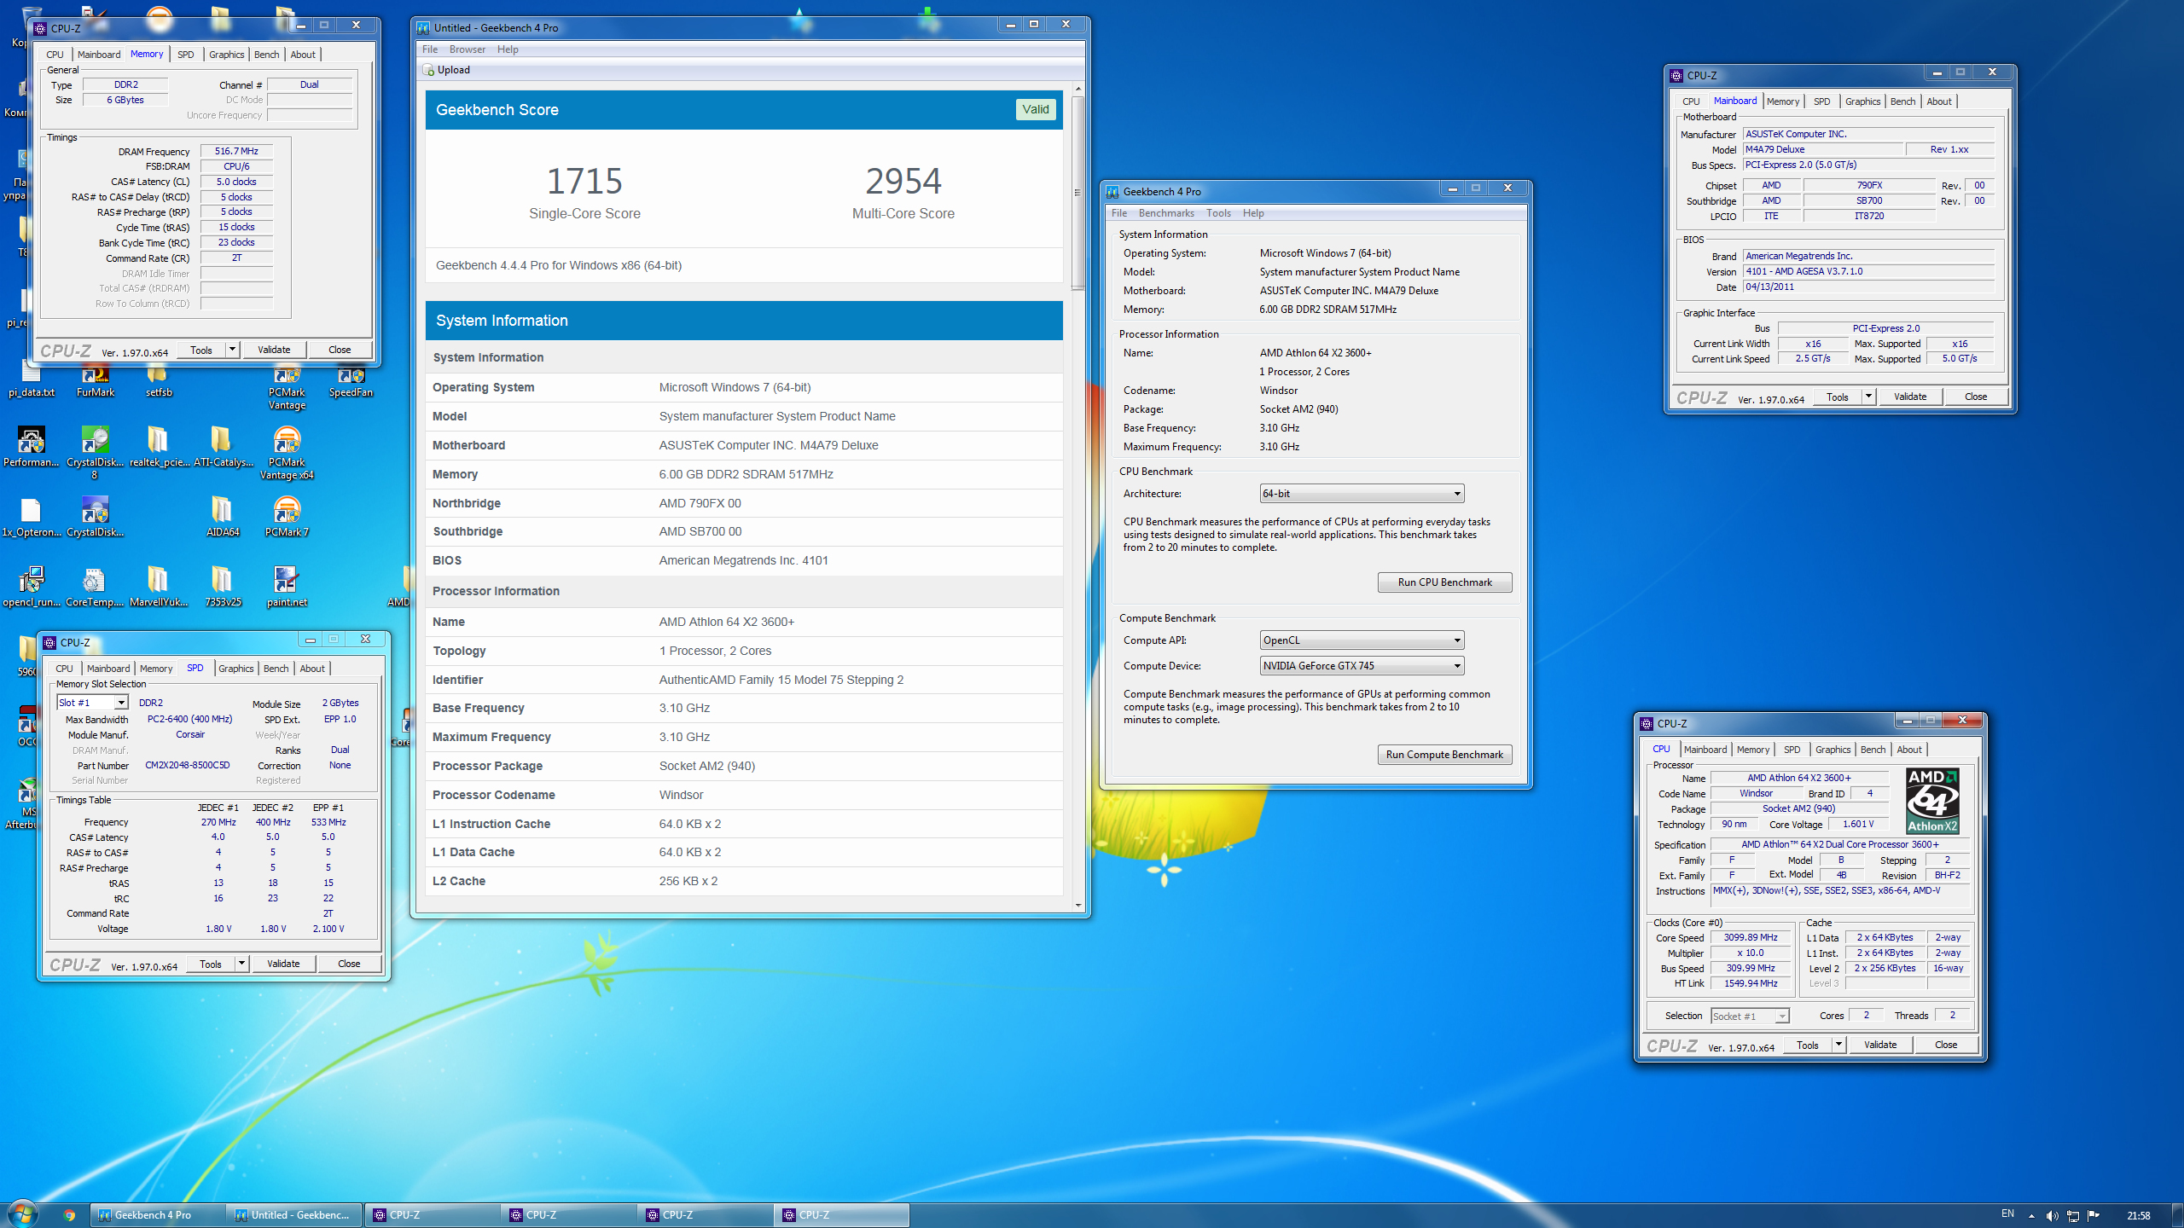Open the Architecture 64-bit dropdown

click(x=1362, y=494)
